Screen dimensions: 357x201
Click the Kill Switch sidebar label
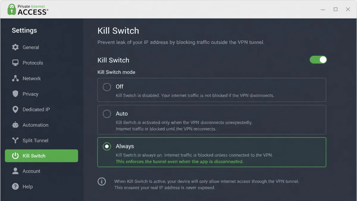coord(34,156)
